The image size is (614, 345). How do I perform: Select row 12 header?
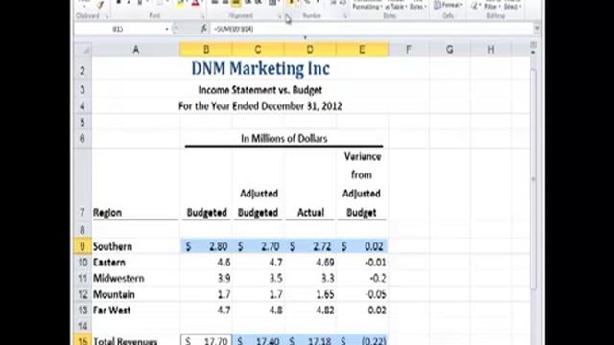point(83,294)
